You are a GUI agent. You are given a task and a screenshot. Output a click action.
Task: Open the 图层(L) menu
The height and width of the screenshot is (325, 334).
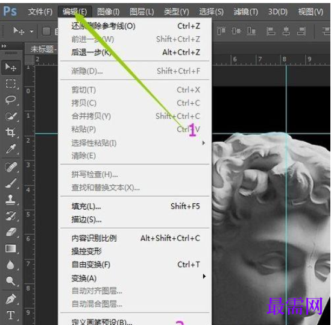[x=142, y=11]
